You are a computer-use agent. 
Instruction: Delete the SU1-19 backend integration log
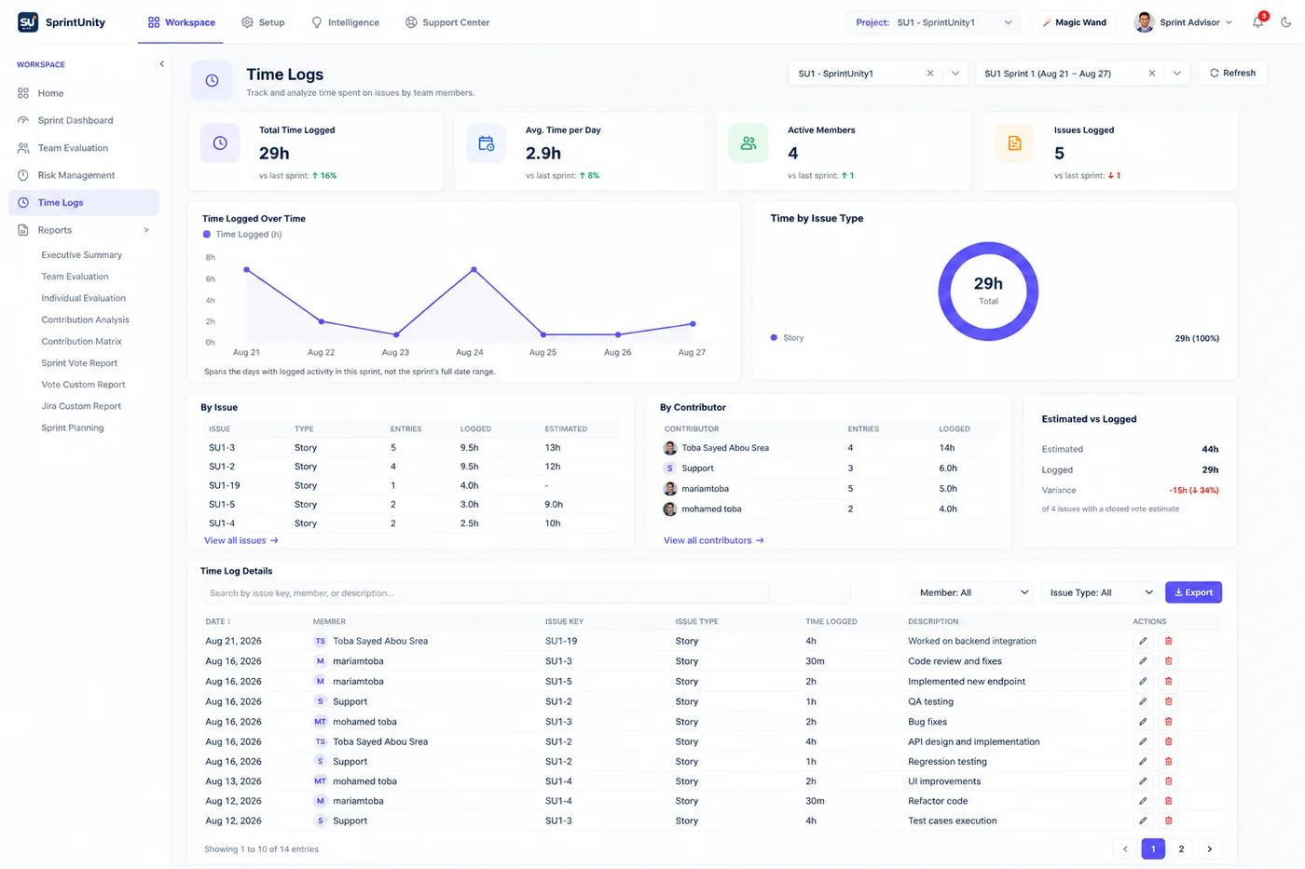pos(1168,641)
